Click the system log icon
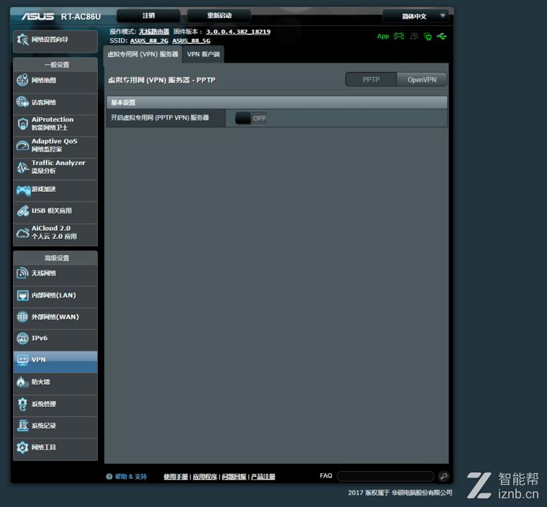The height and width of the screenshot is (507, 547). point(23,426)
